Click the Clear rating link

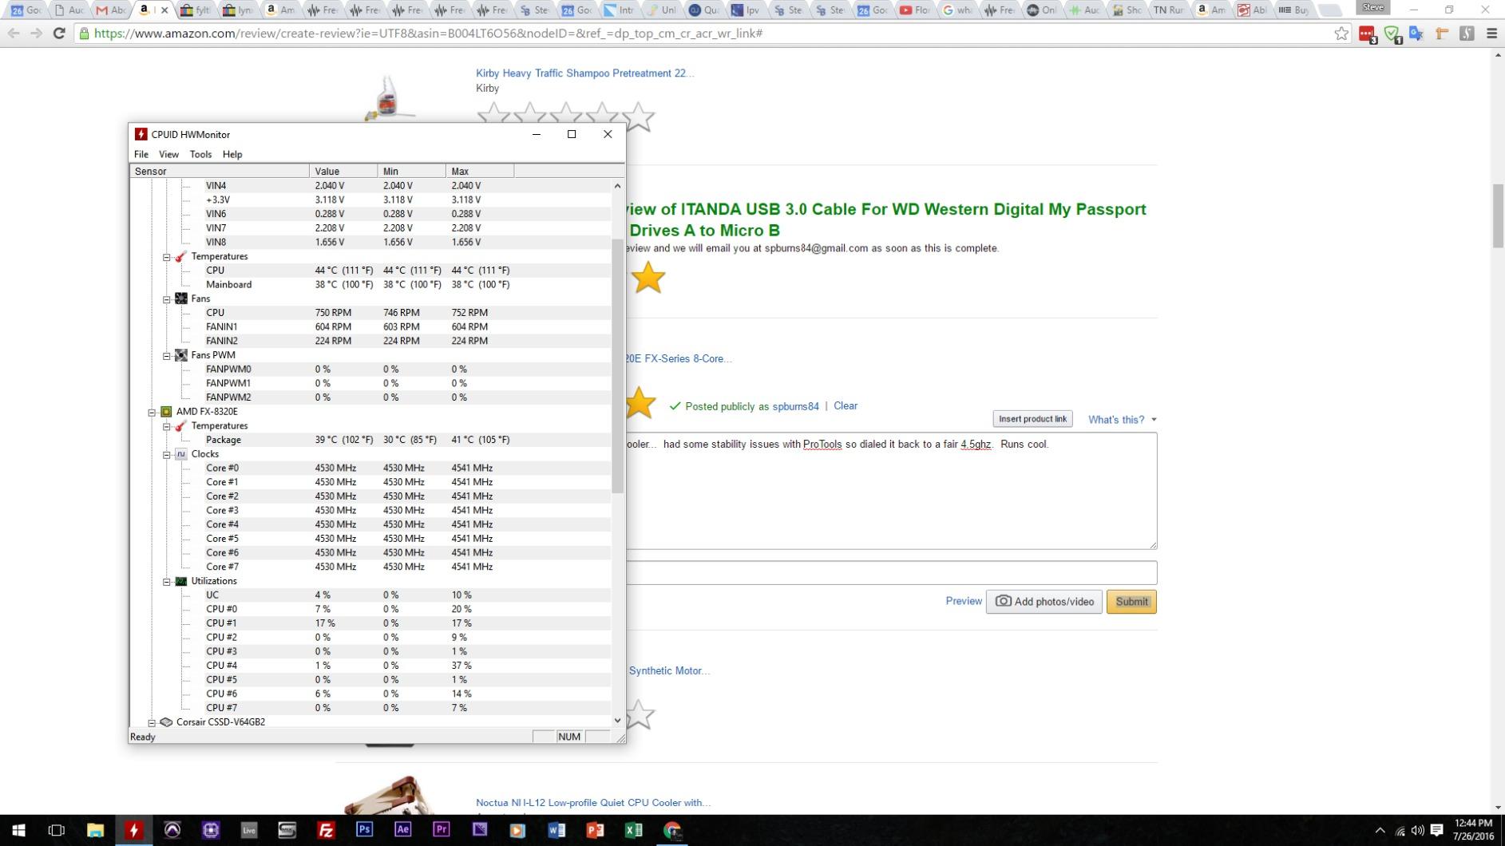(x=846, y=405)
